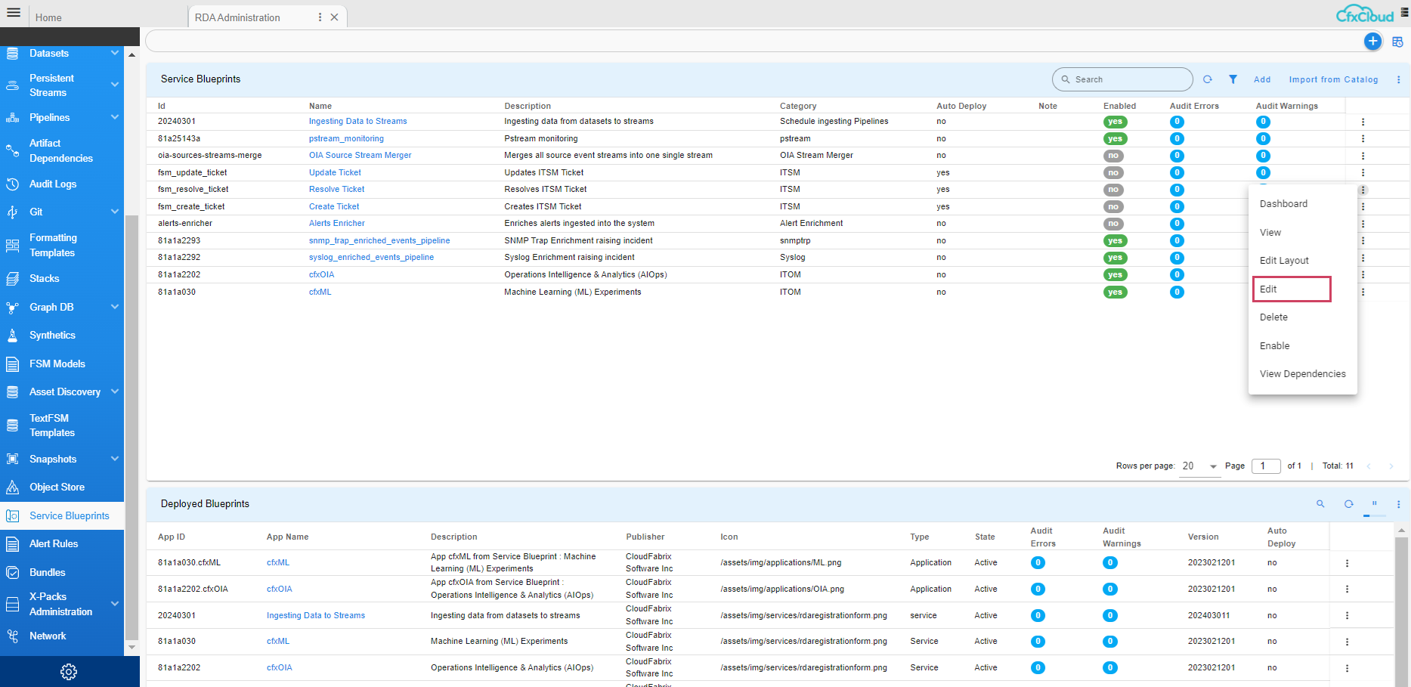Open row actions for cfxML service blueprint

(x=1363, y=292)
